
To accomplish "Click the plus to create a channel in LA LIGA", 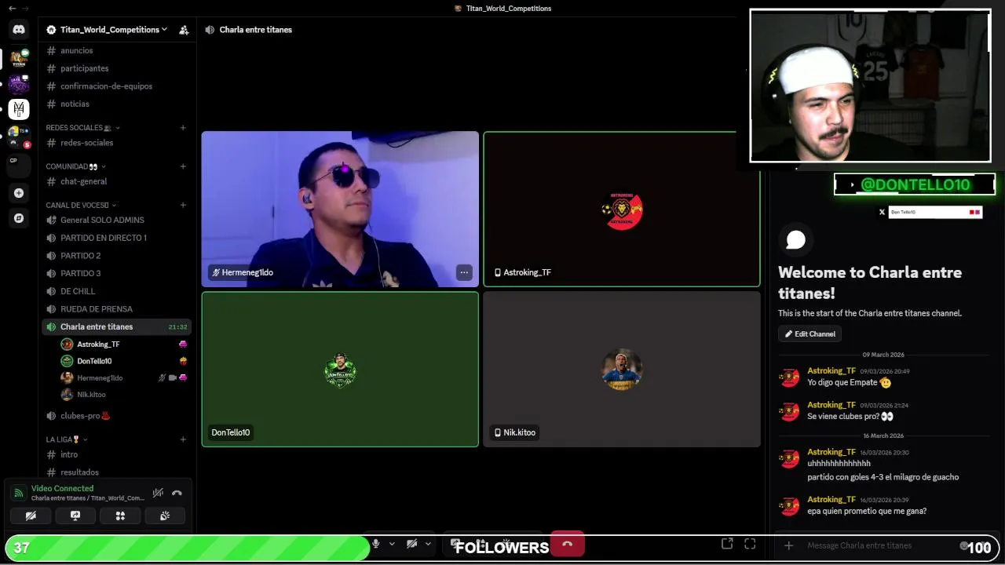I will [183, 439].
